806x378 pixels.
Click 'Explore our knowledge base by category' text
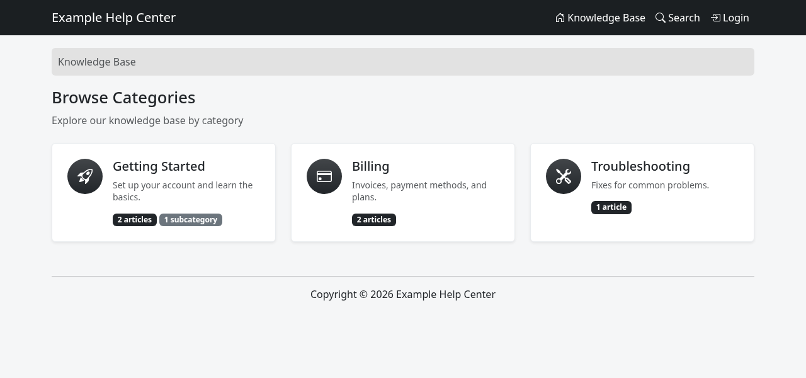point(147,120)
